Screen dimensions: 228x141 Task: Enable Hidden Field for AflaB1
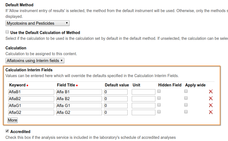159,91
